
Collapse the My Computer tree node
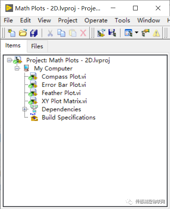pyautogui.click(x=17, y=68)
